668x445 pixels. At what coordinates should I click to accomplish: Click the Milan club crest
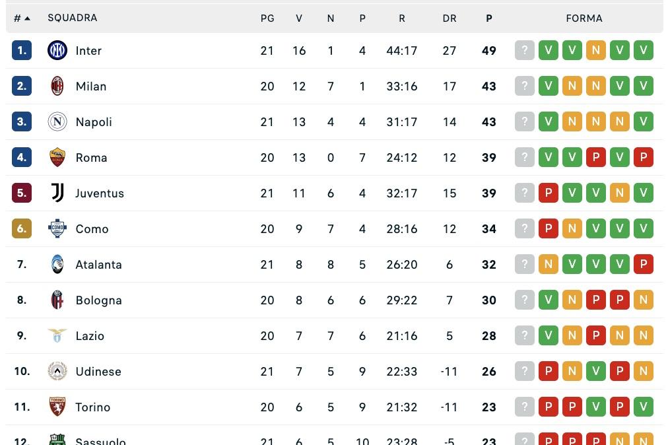click(57, 86)
